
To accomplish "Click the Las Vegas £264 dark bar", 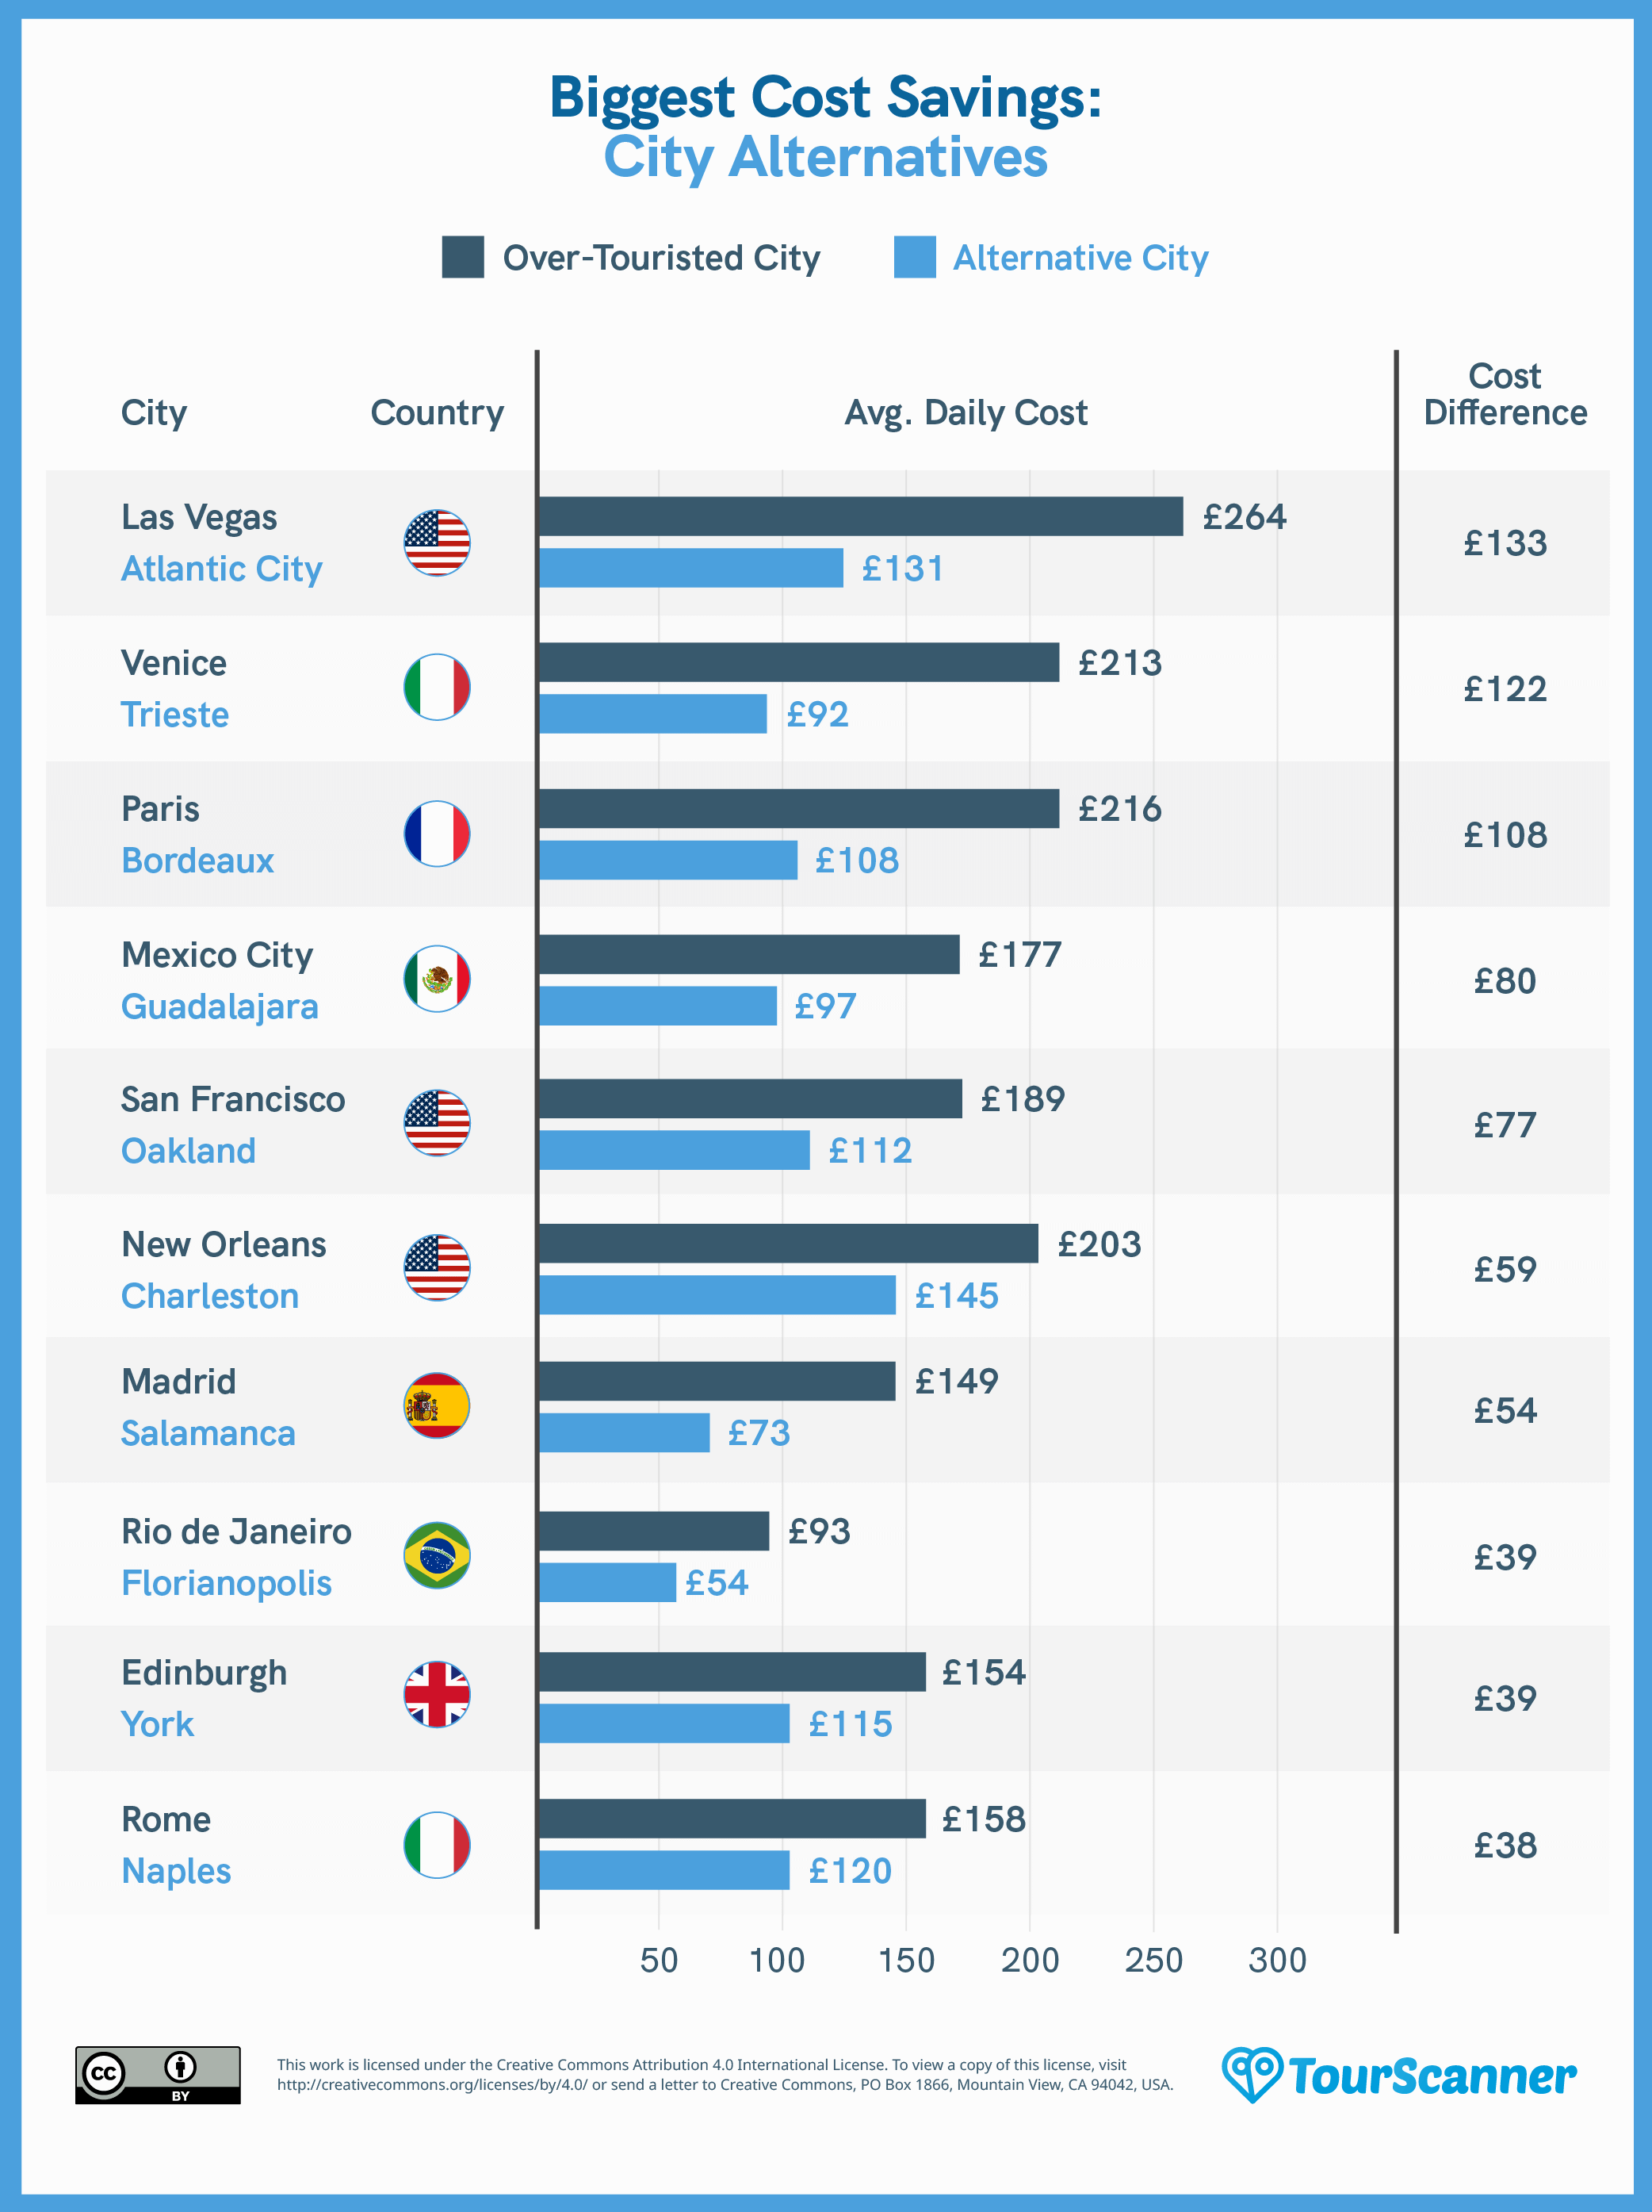I will pyautogui.click(x=860, y=517).
